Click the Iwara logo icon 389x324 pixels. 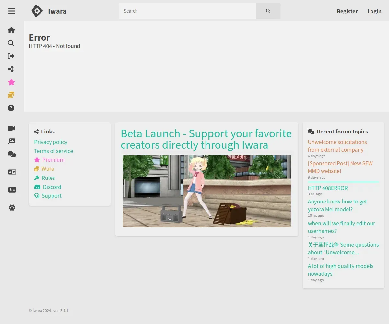37,11
